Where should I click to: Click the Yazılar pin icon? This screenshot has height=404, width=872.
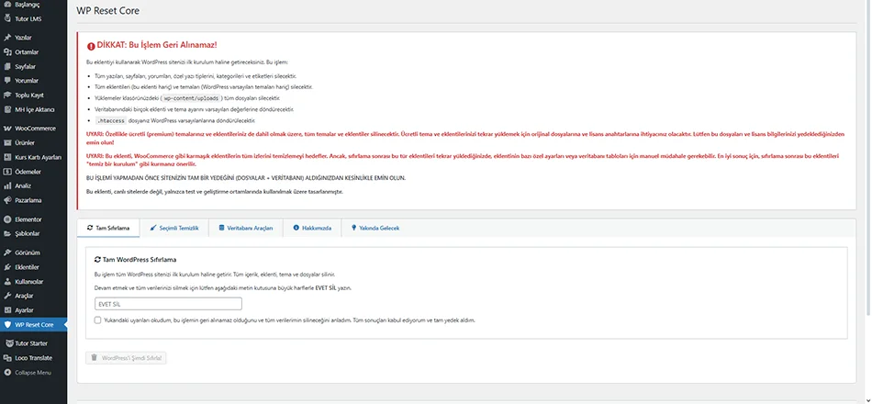click(7, 38)
